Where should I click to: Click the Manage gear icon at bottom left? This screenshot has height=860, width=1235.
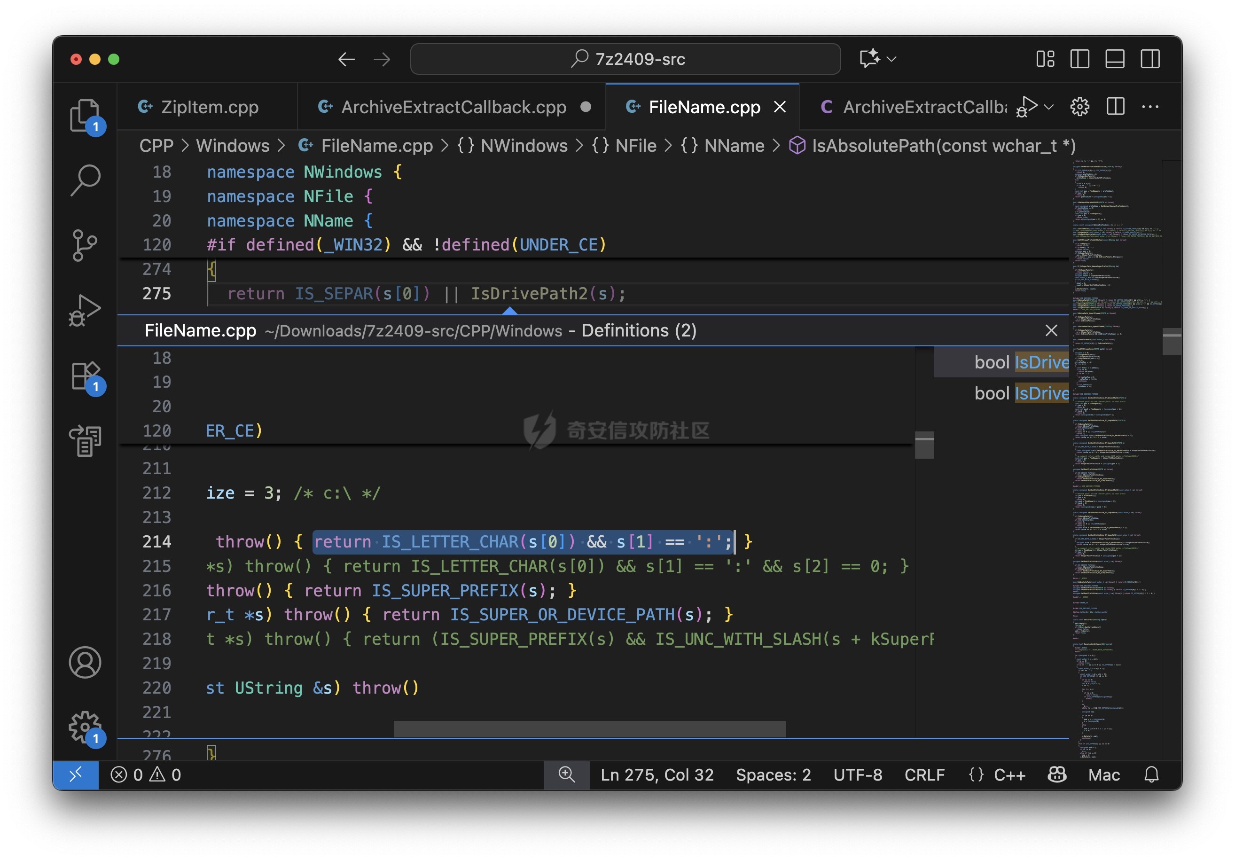point(85,726)
